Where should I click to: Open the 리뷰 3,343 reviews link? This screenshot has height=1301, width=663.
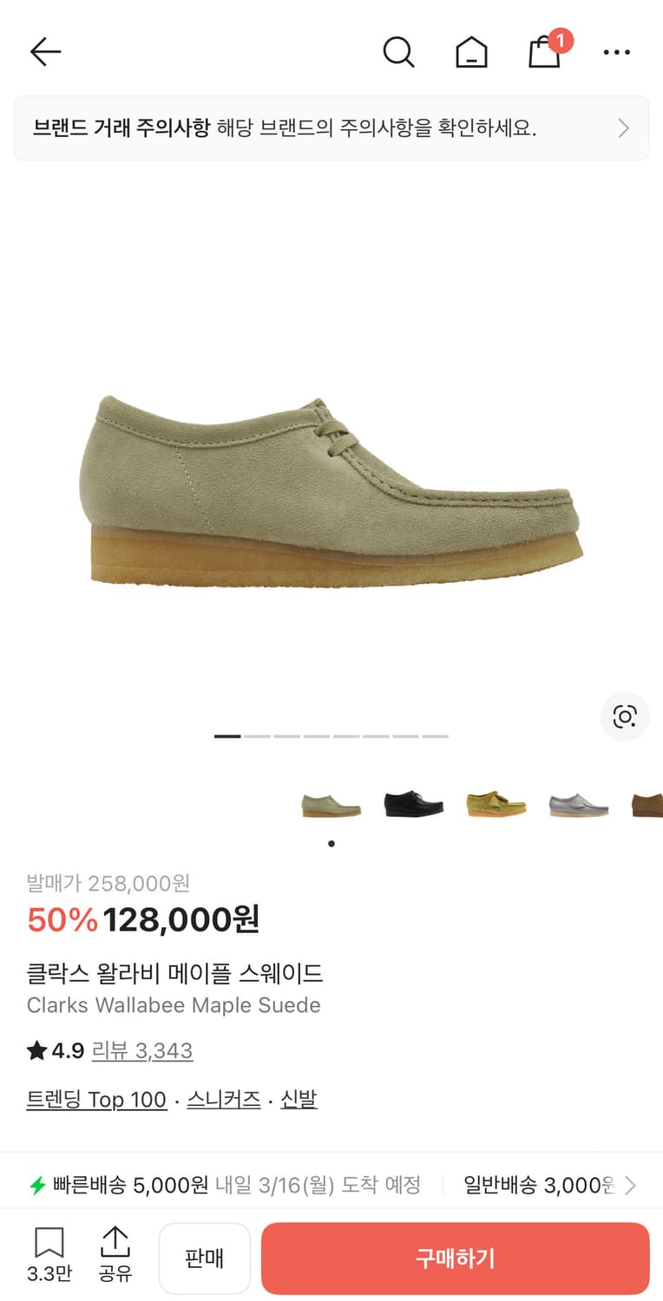pyautogui.click(x=142, y=1051)
